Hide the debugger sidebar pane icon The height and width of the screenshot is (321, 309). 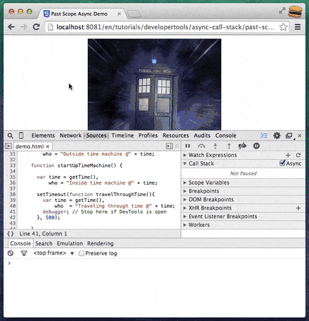(169, 146)
